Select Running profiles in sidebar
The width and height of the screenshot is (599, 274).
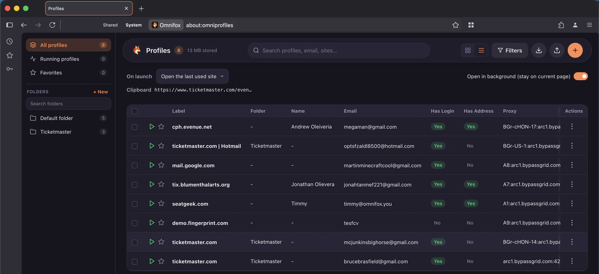pos(68,59)
